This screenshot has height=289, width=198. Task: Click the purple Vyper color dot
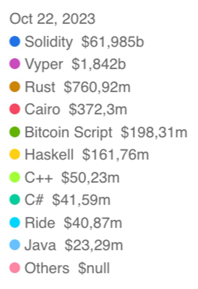15,64
